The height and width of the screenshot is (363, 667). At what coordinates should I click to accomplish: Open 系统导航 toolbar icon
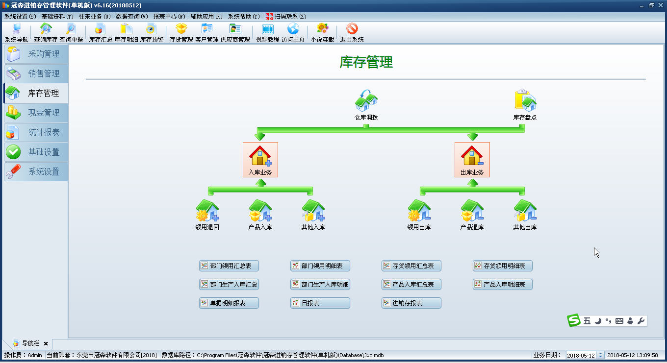click(16, 33)
